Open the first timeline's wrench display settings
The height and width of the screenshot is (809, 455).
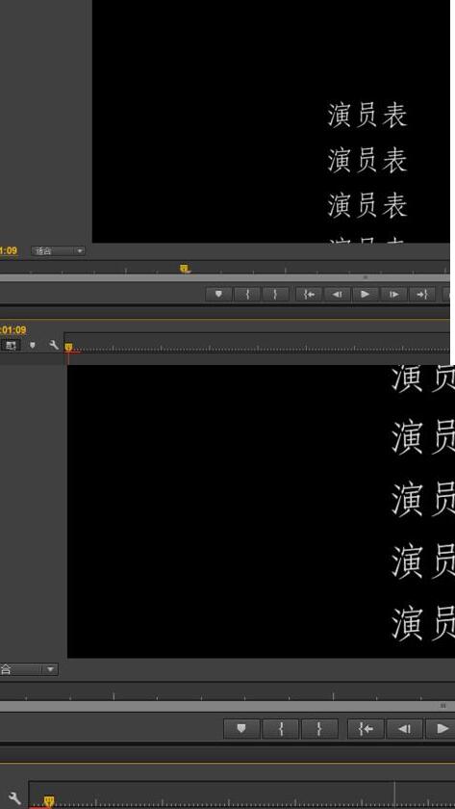tap(54, 345)
